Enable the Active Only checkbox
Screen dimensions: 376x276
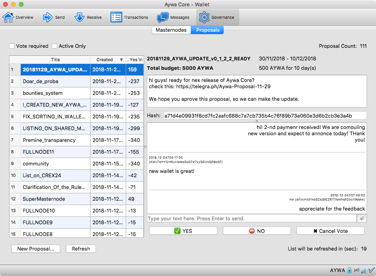pos(54,46)
